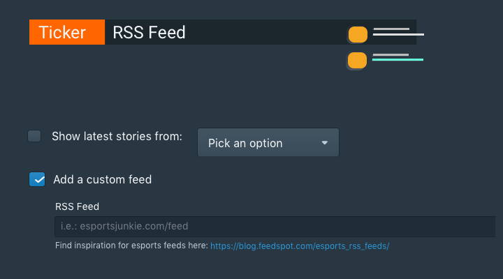Focus the RSS Feed URL input field
The width and height of the screenshot is (503, 279).
point(274,226)
